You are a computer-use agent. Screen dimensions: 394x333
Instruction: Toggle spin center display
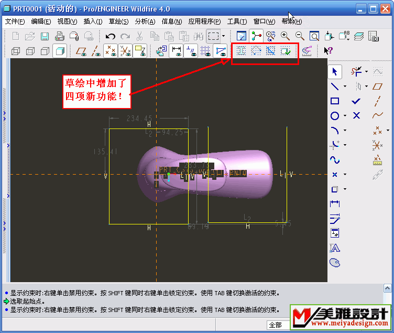pyautogui.click(x=256, y=36)
